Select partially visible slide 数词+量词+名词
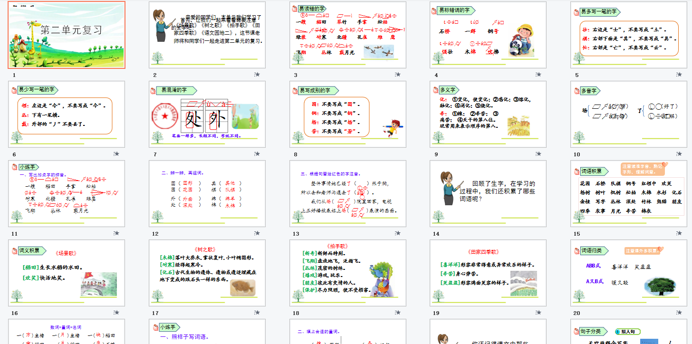This screenshot has width=692, height=344. pos(67,332)
